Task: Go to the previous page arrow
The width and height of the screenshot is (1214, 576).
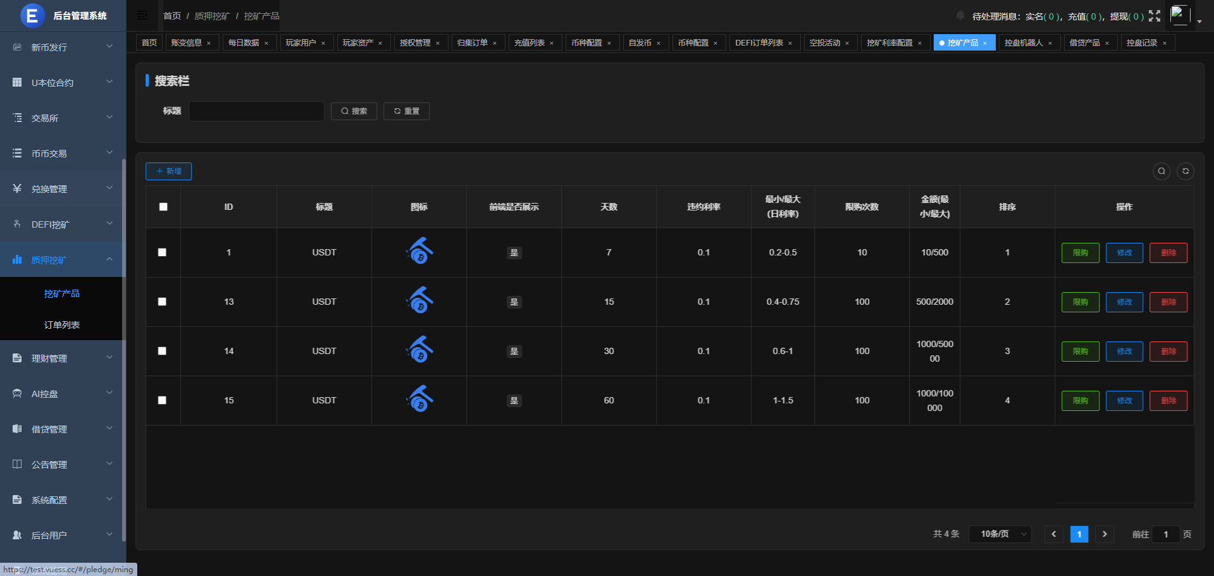Action: point(1054,534)
